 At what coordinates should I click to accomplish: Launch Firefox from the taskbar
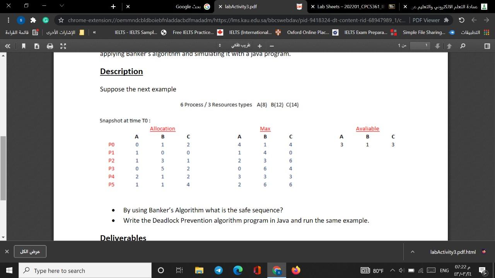[x=296, y=270]
